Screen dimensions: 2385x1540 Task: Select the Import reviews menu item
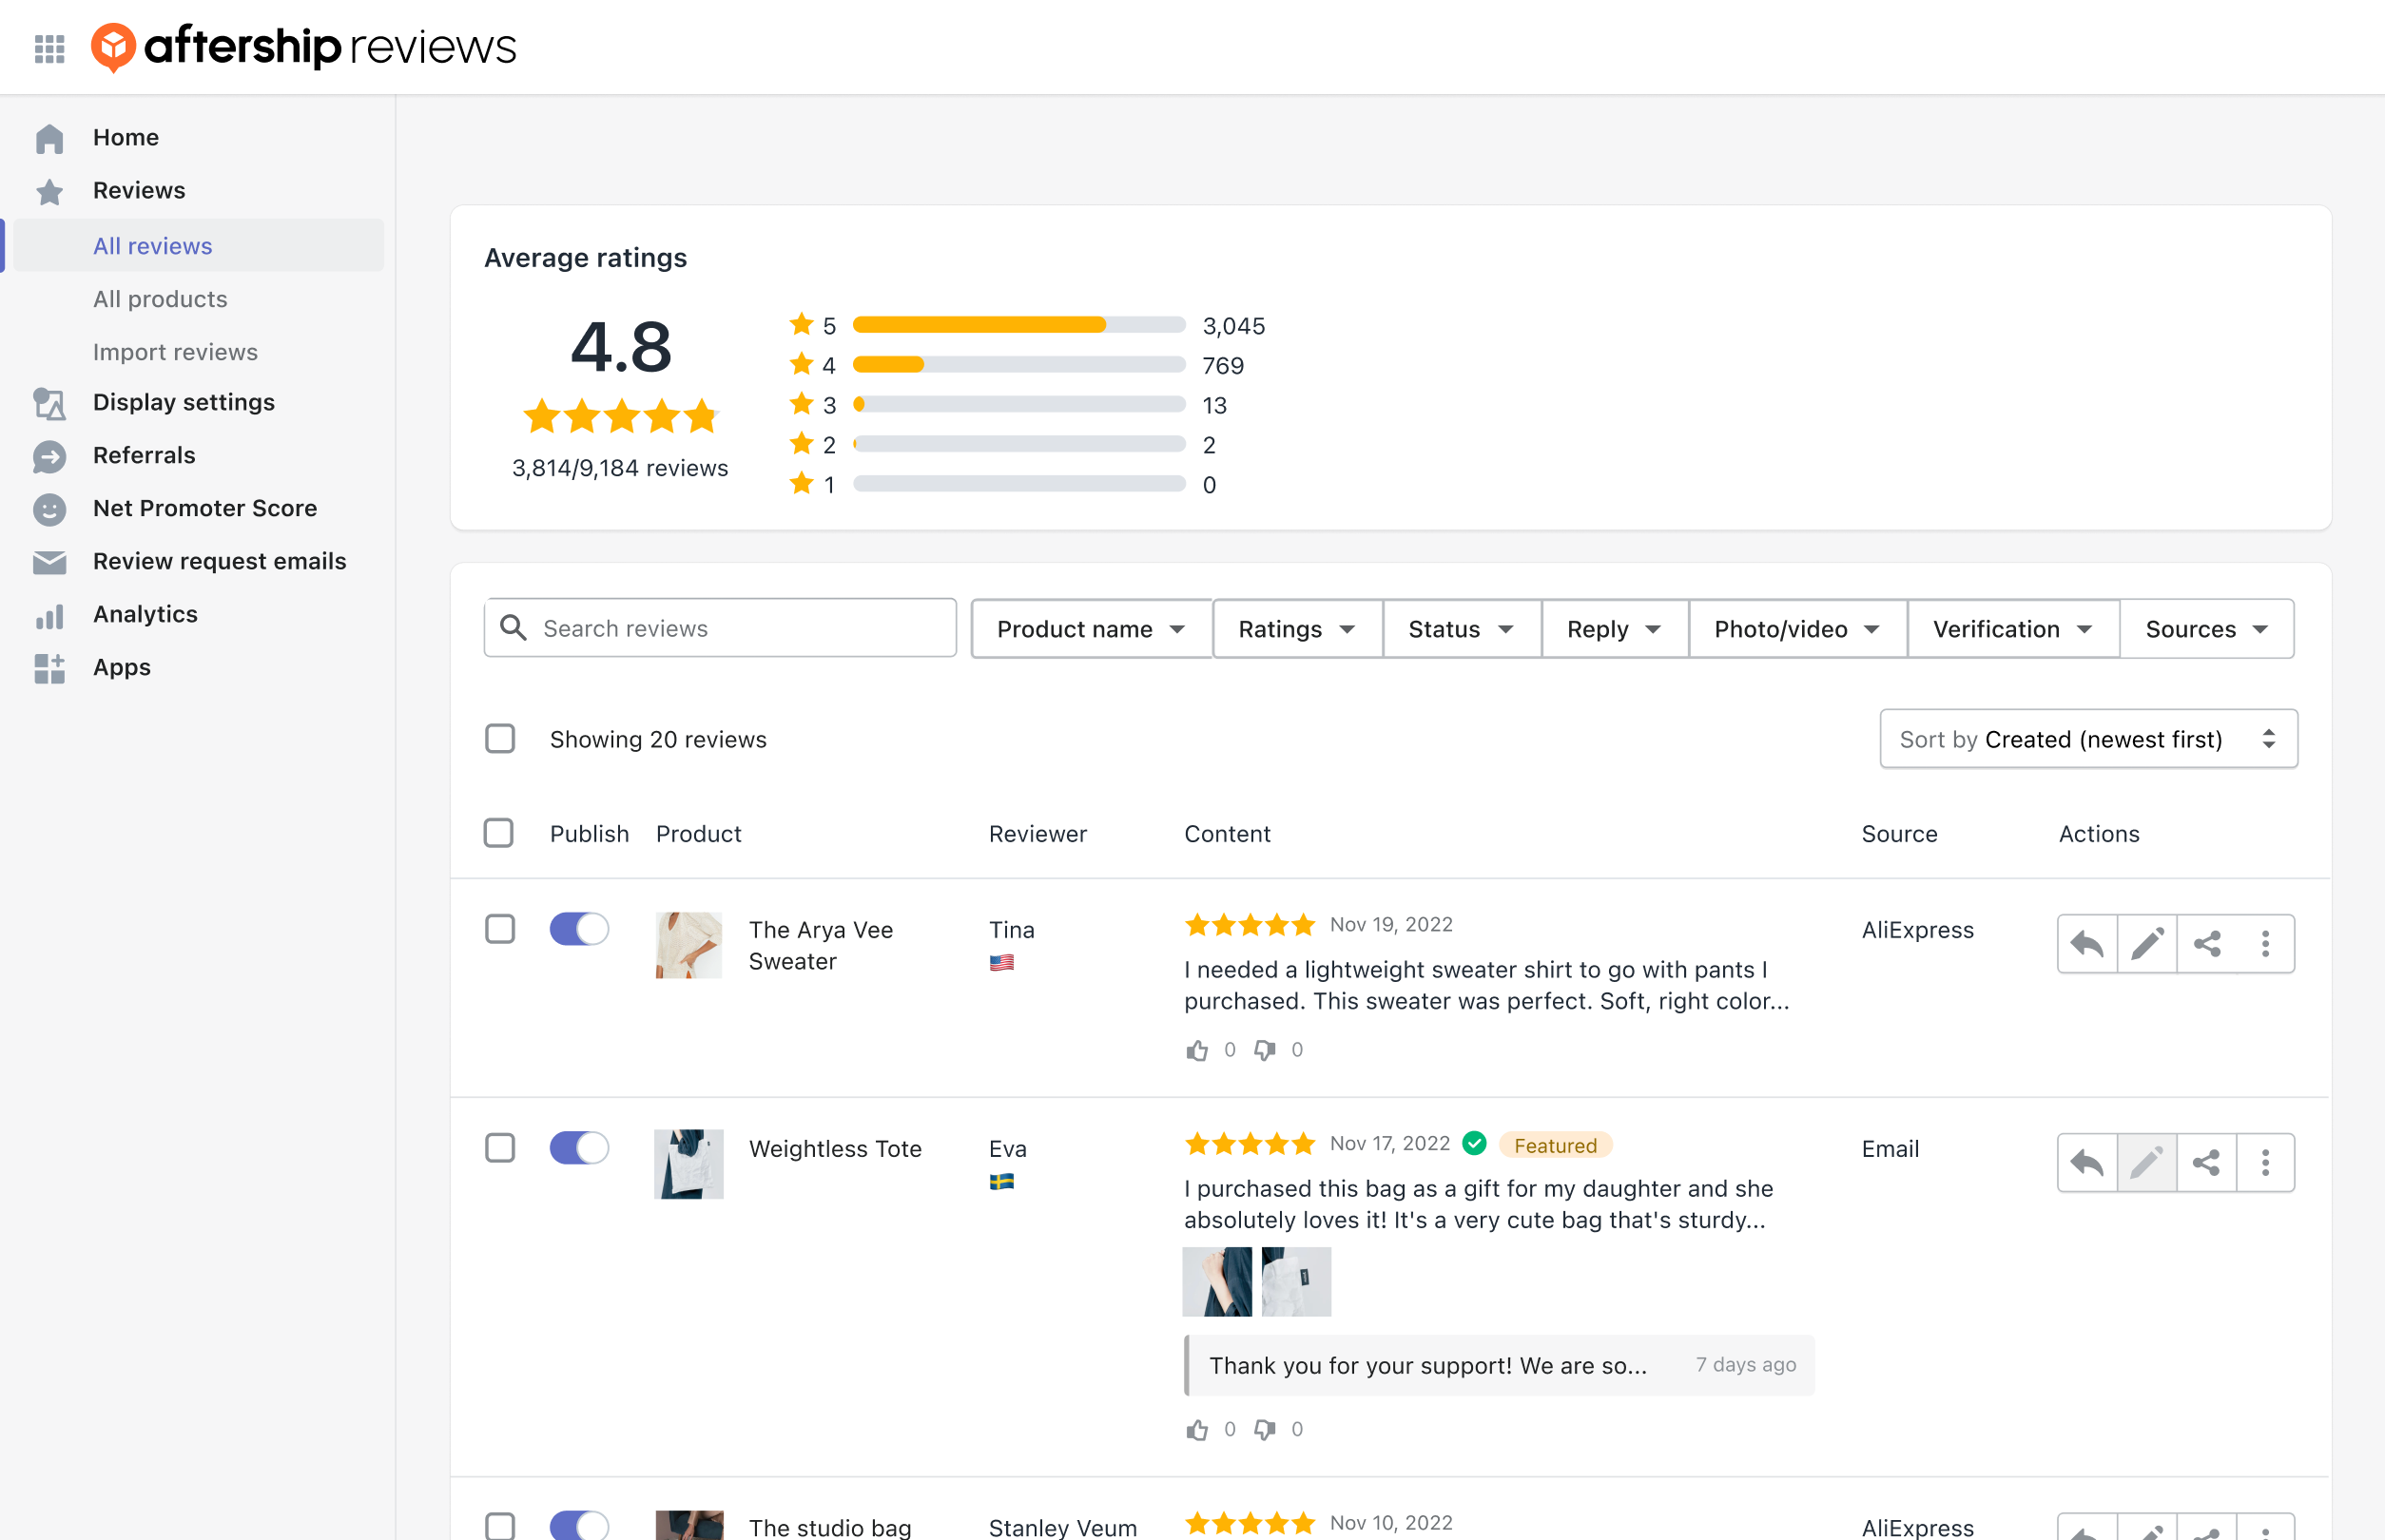click(x=176, y=350)
